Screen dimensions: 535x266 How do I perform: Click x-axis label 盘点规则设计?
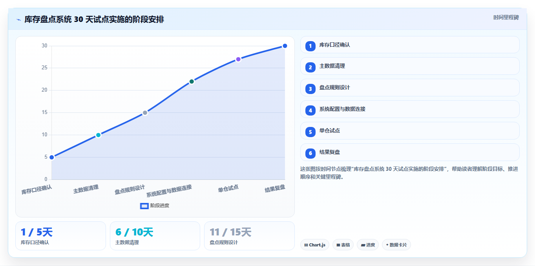tap(130, 190)
